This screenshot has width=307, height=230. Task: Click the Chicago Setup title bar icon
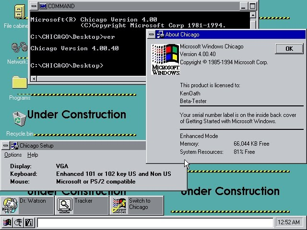pos(14,146)
